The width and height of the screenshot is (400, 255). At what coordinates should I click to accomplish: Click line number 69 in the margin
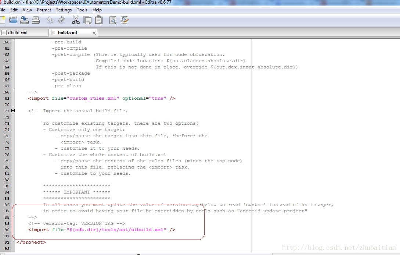coord(7,98)
